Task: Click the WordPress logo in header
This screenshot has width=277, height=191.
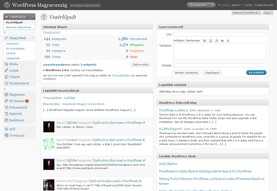Action: [7, 5]
